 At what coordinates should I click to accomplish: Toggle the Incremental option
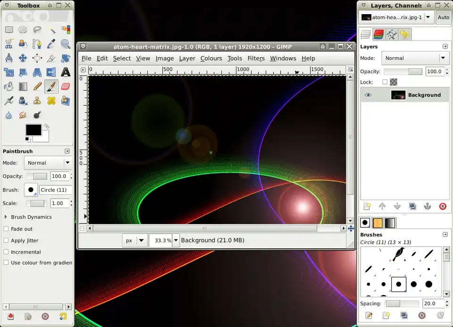point(6,252)
